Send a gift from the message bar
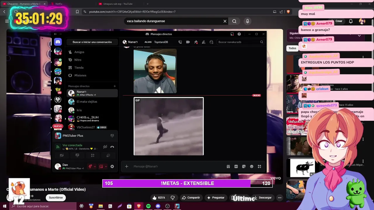This screenshot has width=374, height=210. [x=228, y=167]
